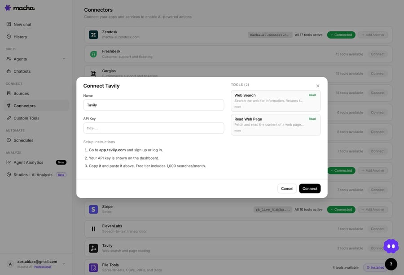Click the Beta badge beside Studies
This screenshot has width=404, height=275.
61,175
